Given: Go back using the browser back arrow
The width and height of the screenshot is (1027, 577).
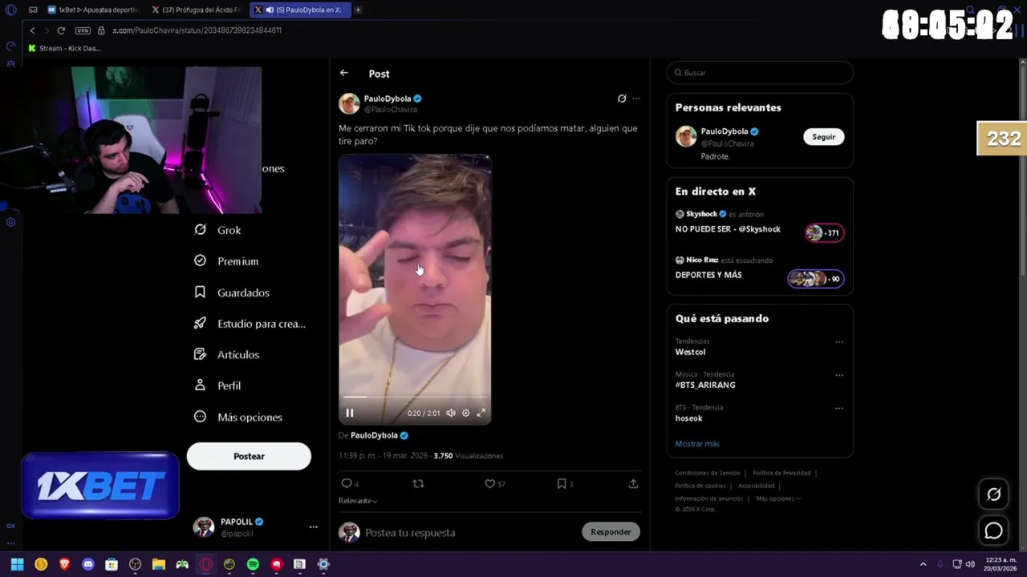Looking at the screenshot, I should coord(32,30).
